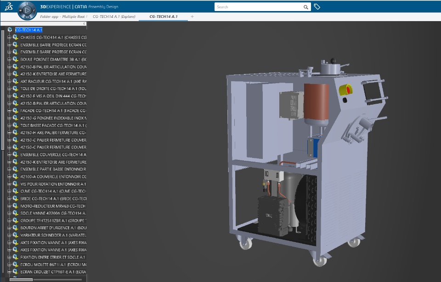Expand the 42150-G POIGNEE INDEXABLE node

(x=9, y=118)
